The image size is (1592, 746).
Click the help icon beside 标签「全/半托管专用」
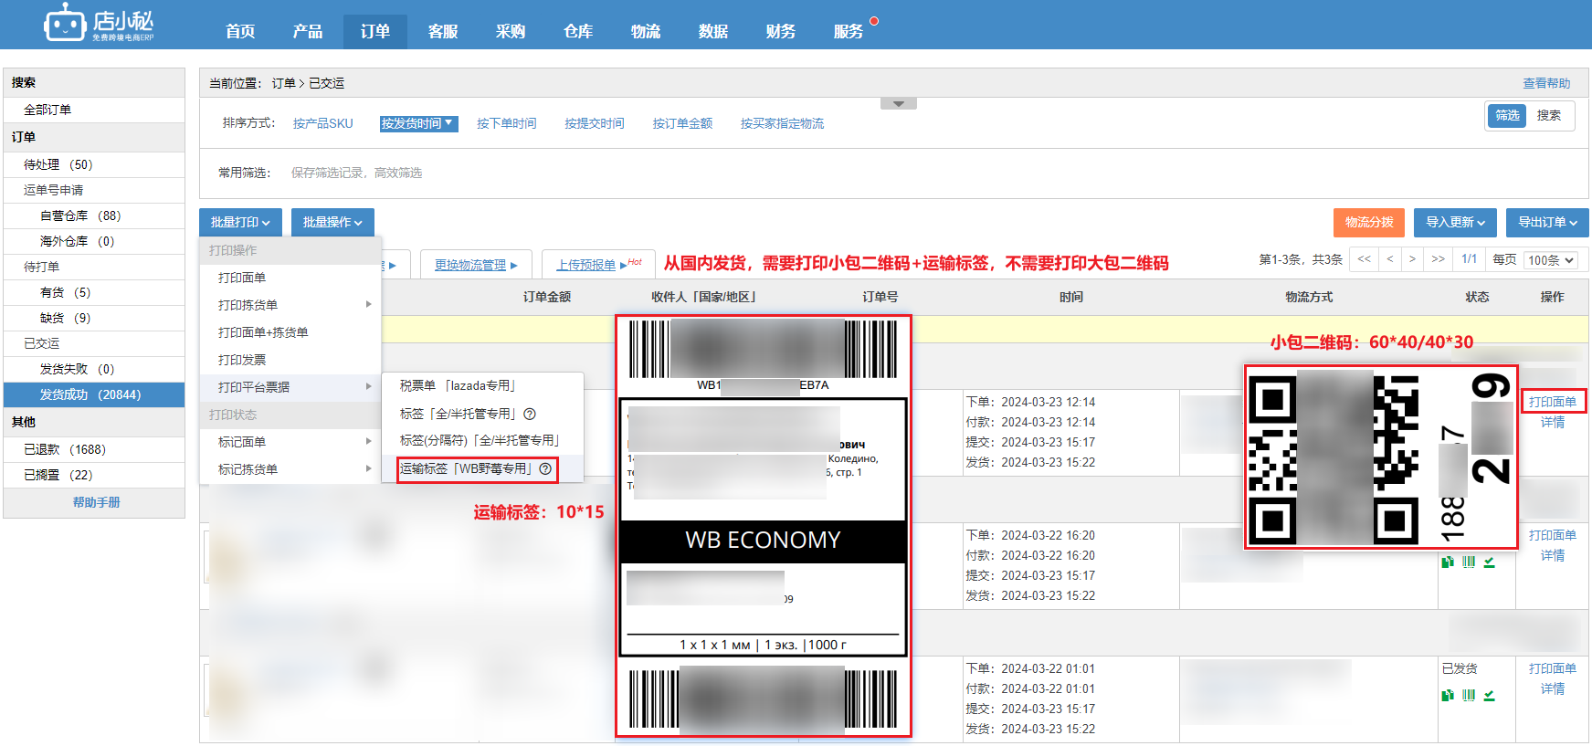point(530,414)
